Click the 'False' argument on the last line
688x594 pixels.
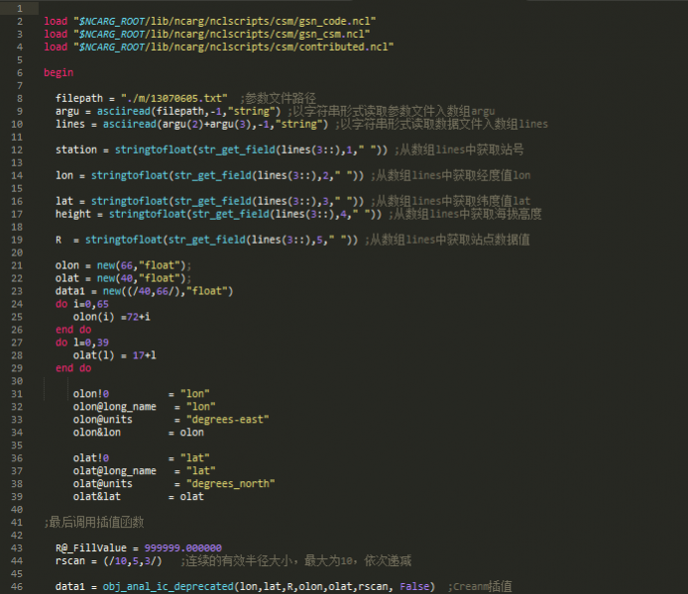point(415,586)
